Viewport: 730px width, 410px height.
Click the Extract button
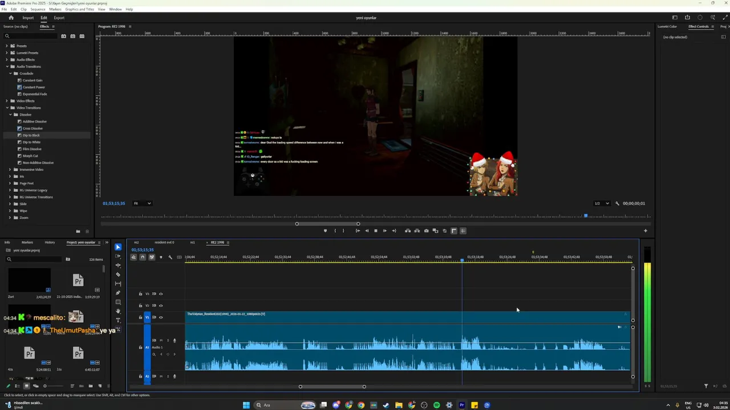point(417,231)
